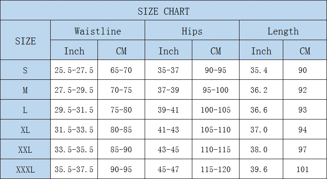The width and height of the screenshot is (327, 179).
Task: Select the L size row label
Action: pyautogui.click(x=26, y=110)
